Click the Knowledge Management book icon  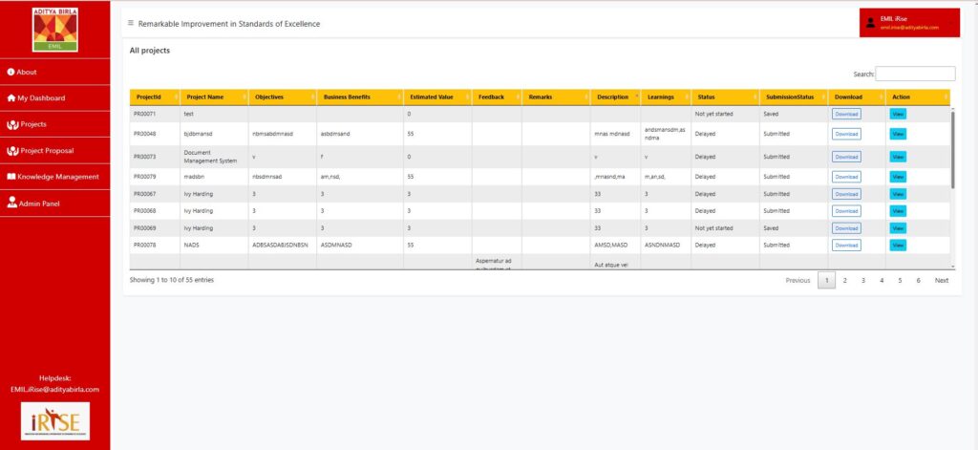pos(11,176)
